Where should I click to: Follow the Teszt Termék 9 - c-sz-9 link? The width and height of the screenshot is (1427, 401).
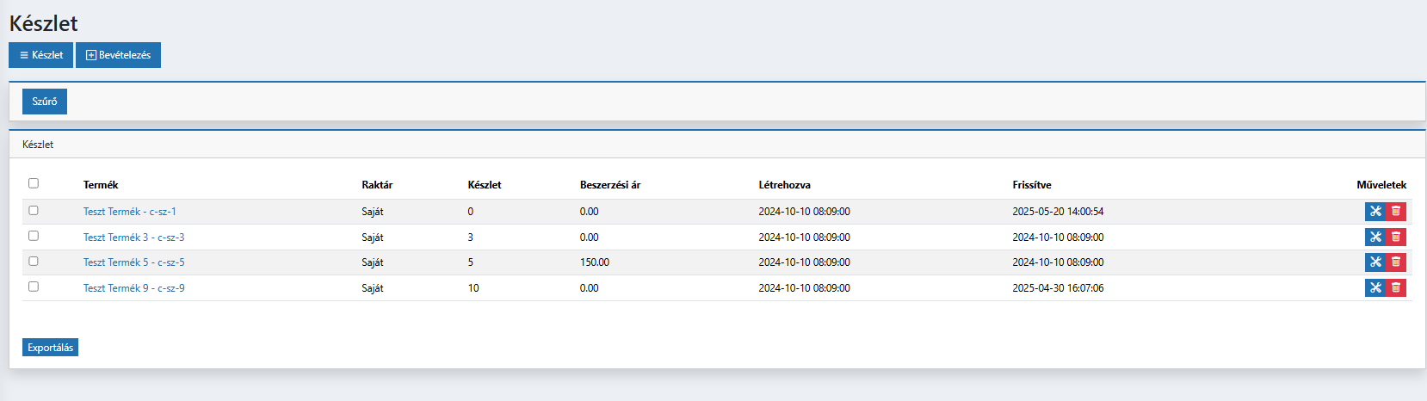coord(133,288)
